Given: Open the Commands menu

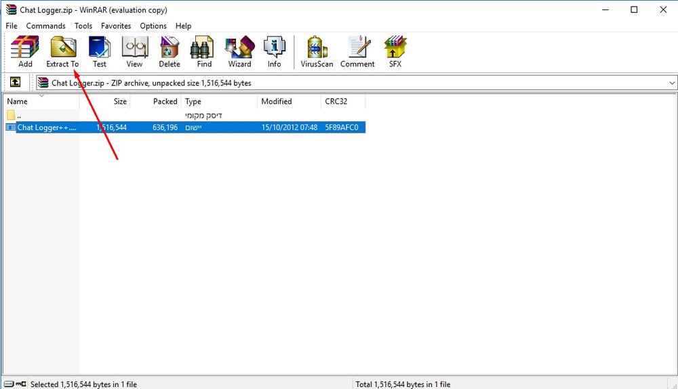Looking at the screenshot, I should [x=45, y=26].
